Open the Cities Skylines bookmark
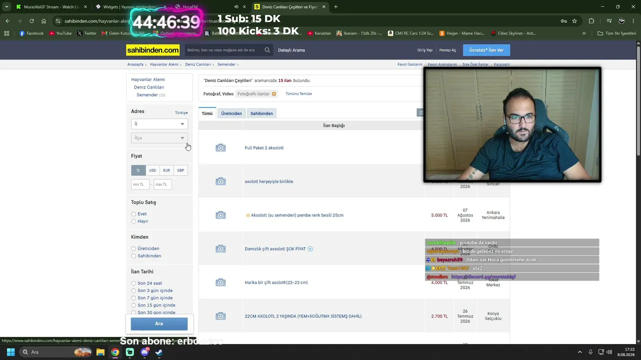Viewport: 641px width, 360px height. click(513, 33)
